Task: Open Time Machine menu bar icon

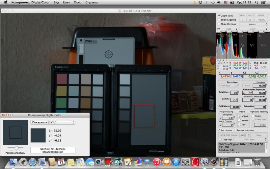Action: coord(200,2)
